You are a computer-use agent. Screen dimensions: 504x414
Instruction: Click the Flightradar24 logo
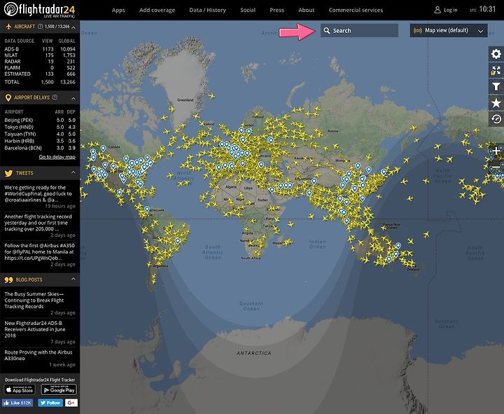39,10
